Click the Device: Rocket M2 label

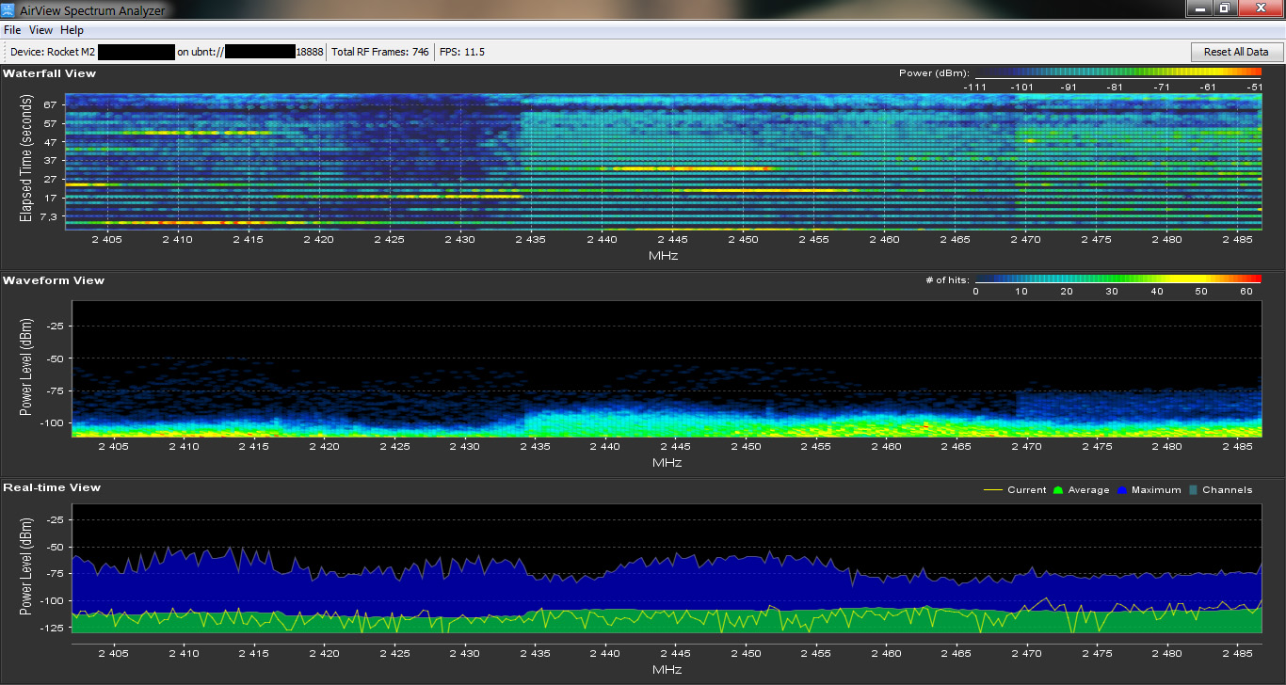tap(54, 52)
